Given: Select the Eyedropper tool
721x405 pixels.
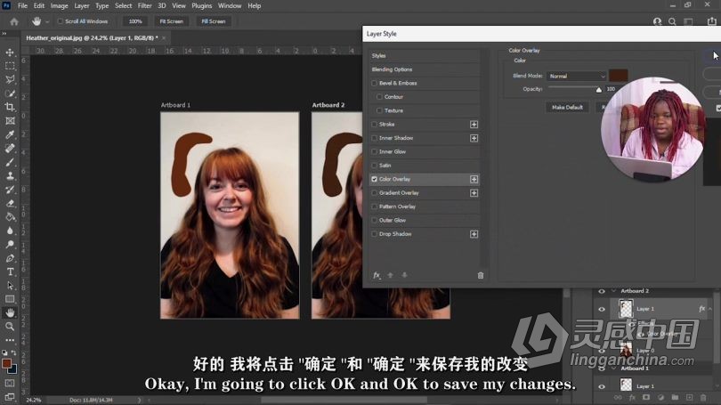Looking at the screenshot, I should click(x=10, y=134).
